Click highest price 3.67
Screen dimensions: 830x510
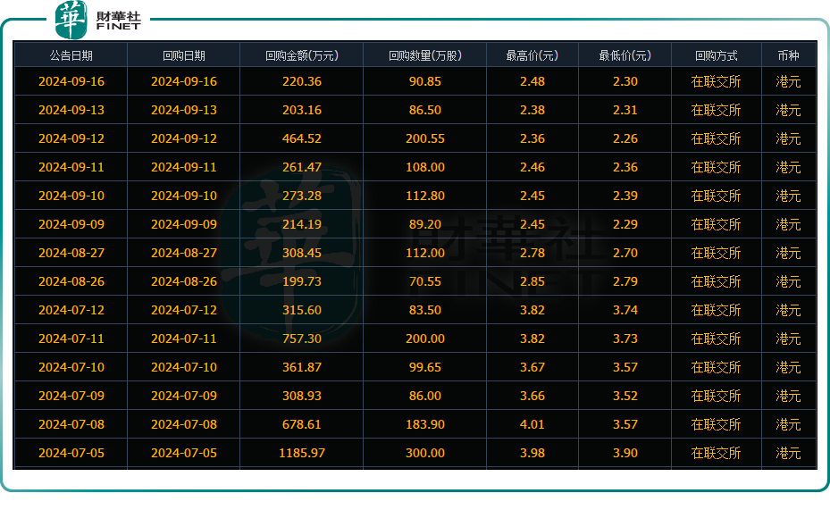coord(532,367)
